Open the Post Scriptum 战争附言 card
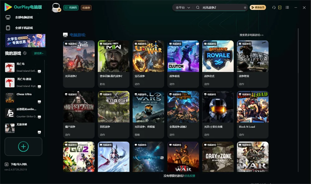 [253, 64]
